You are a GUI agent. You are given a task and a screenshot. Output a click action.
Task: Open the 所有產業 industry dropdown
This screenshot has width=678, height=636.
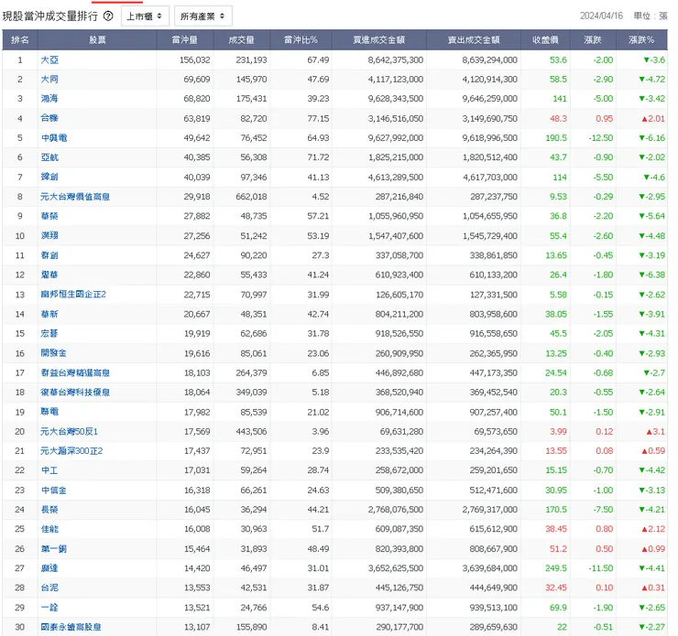[203, 16]
